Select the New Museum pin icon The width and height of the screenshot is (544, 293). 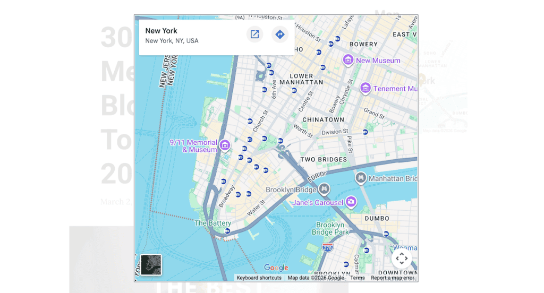pyautogui.click(x=348, y=60)
